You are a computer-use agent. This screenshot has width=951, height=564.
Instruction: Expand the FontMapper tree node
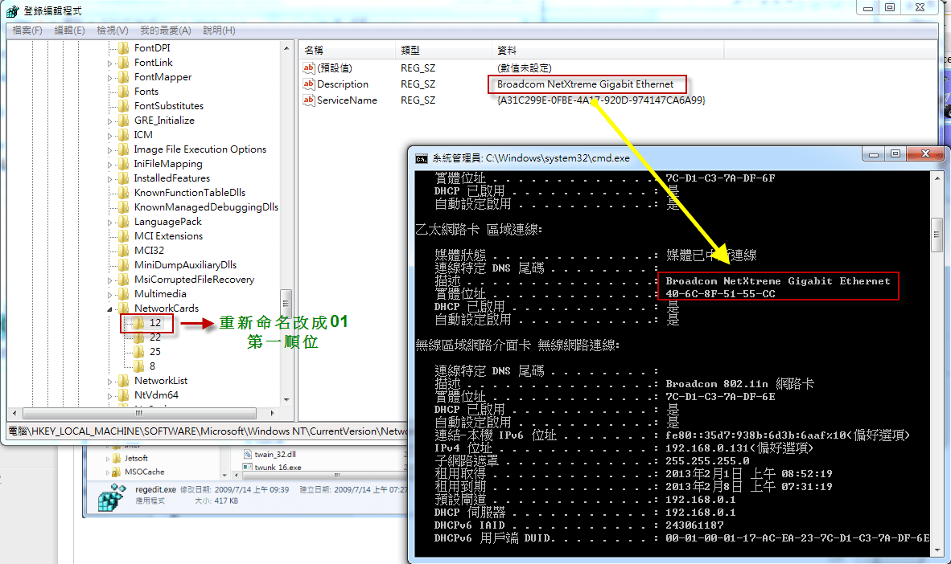point(110,78)
